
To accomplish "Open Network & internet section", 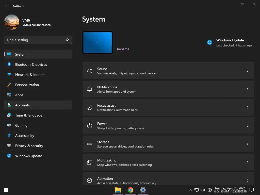I will coord(38,74).
